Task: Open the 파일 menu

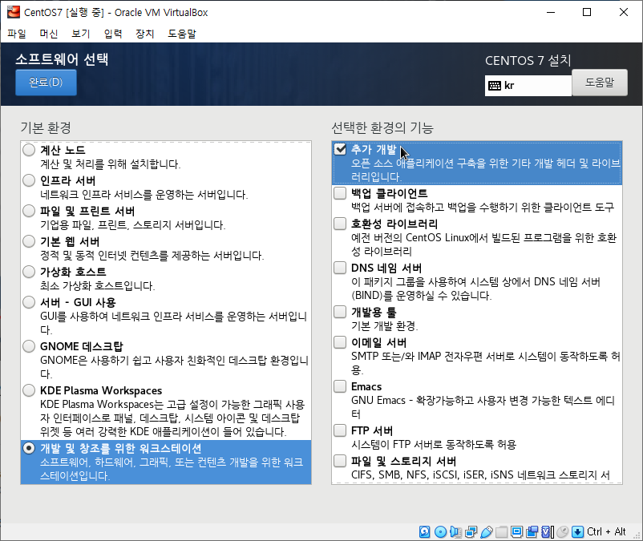Action: 17,34
